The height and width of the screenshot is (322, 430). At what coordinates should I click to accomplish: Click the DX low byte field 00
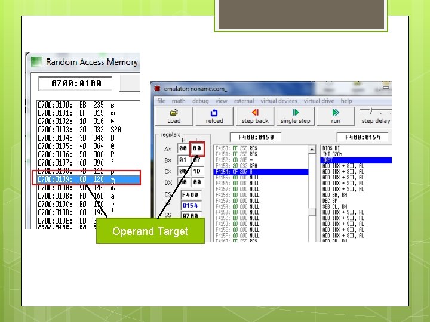click(x=197, y=182)
